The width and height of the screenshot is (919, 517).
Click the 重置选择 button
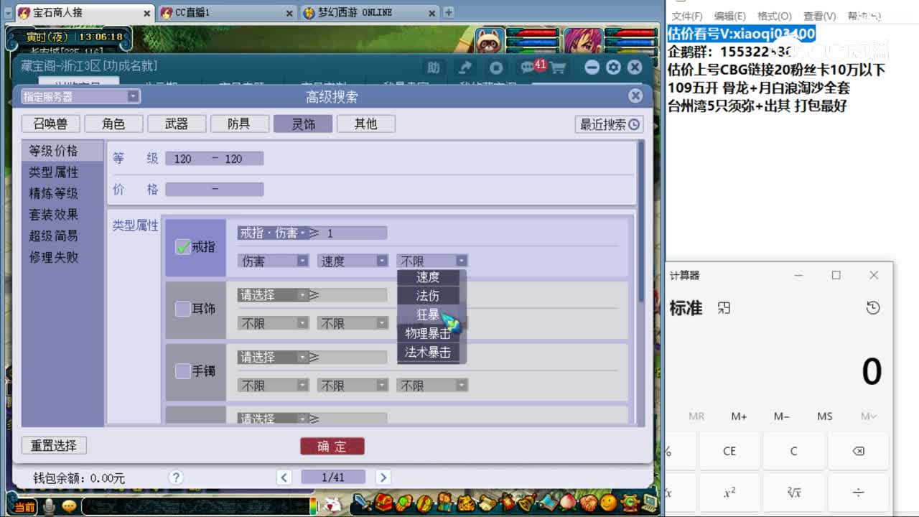tap(53, 445)
